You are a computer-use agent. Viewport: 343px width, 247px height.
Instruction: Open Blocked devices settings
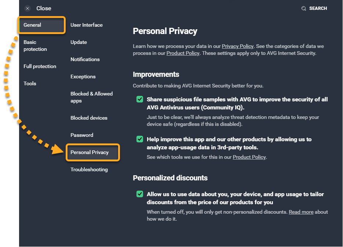(x=89, y=118)
